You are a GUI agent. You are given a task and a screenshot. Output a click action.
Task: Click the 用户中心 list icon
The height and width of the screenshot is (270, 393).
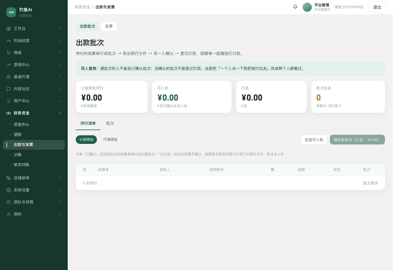pos(9,101)
